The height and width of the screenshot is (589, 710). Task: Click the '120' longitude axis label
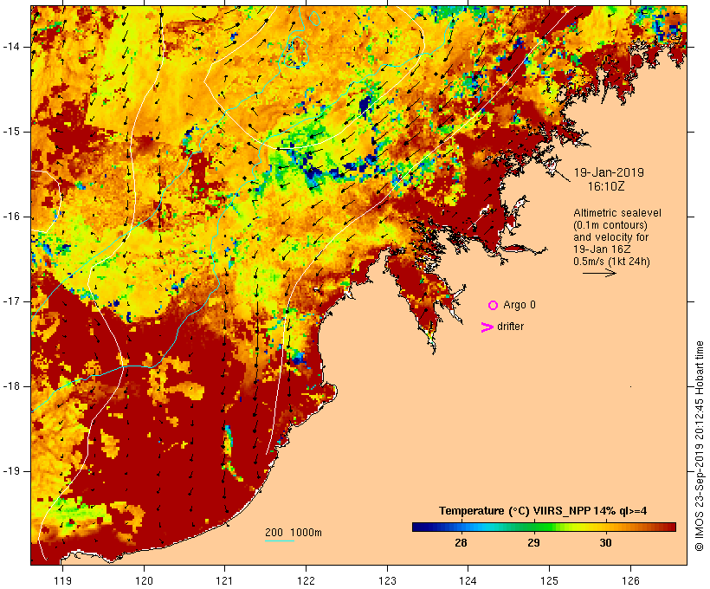tap(144, 580)
